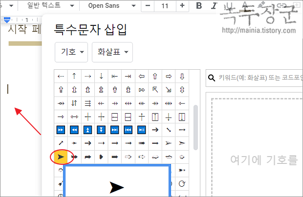
Task: Click the blue indent marker on the ruler
Action: [x=7, y=20]
